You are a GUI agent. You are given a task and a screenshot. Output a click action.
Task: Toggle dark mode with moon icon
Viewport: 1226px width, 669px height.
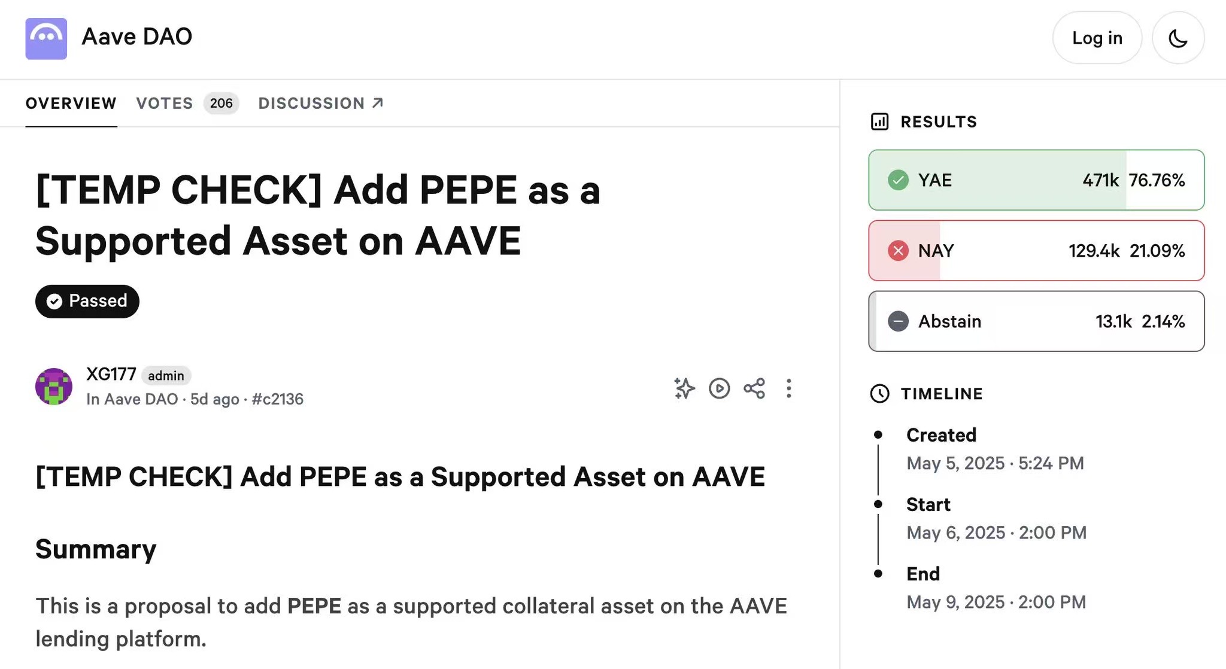[1178, 38]
